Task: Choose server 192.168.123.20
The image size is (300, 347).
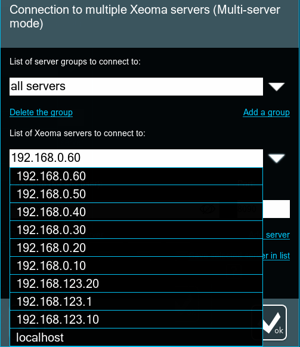Action: click(136, 284)
